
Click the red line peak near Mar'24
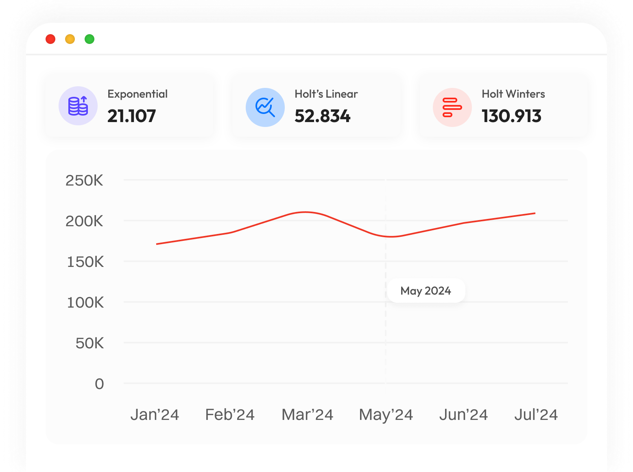305,212
